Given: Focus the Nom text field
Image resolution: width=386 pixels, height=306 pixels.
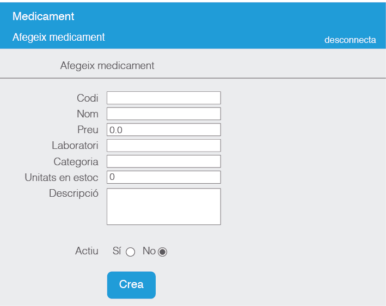Looking at the screenshot, I should point(164,114).
